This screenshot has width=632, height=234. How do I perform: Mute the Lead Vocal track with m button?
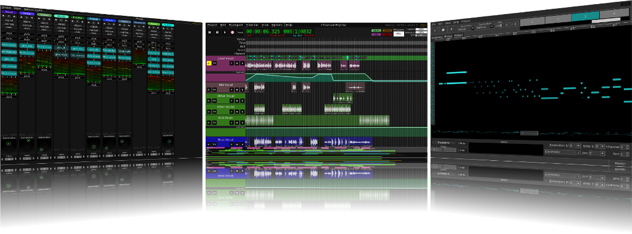coord(237,63)
